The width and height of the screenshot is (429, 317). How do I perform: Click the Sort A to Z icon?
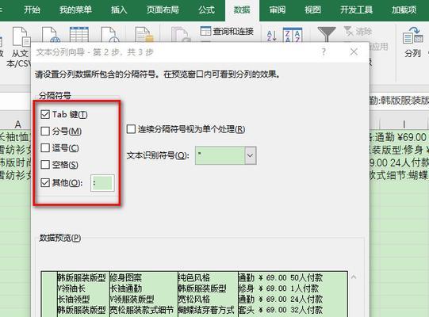272,36
